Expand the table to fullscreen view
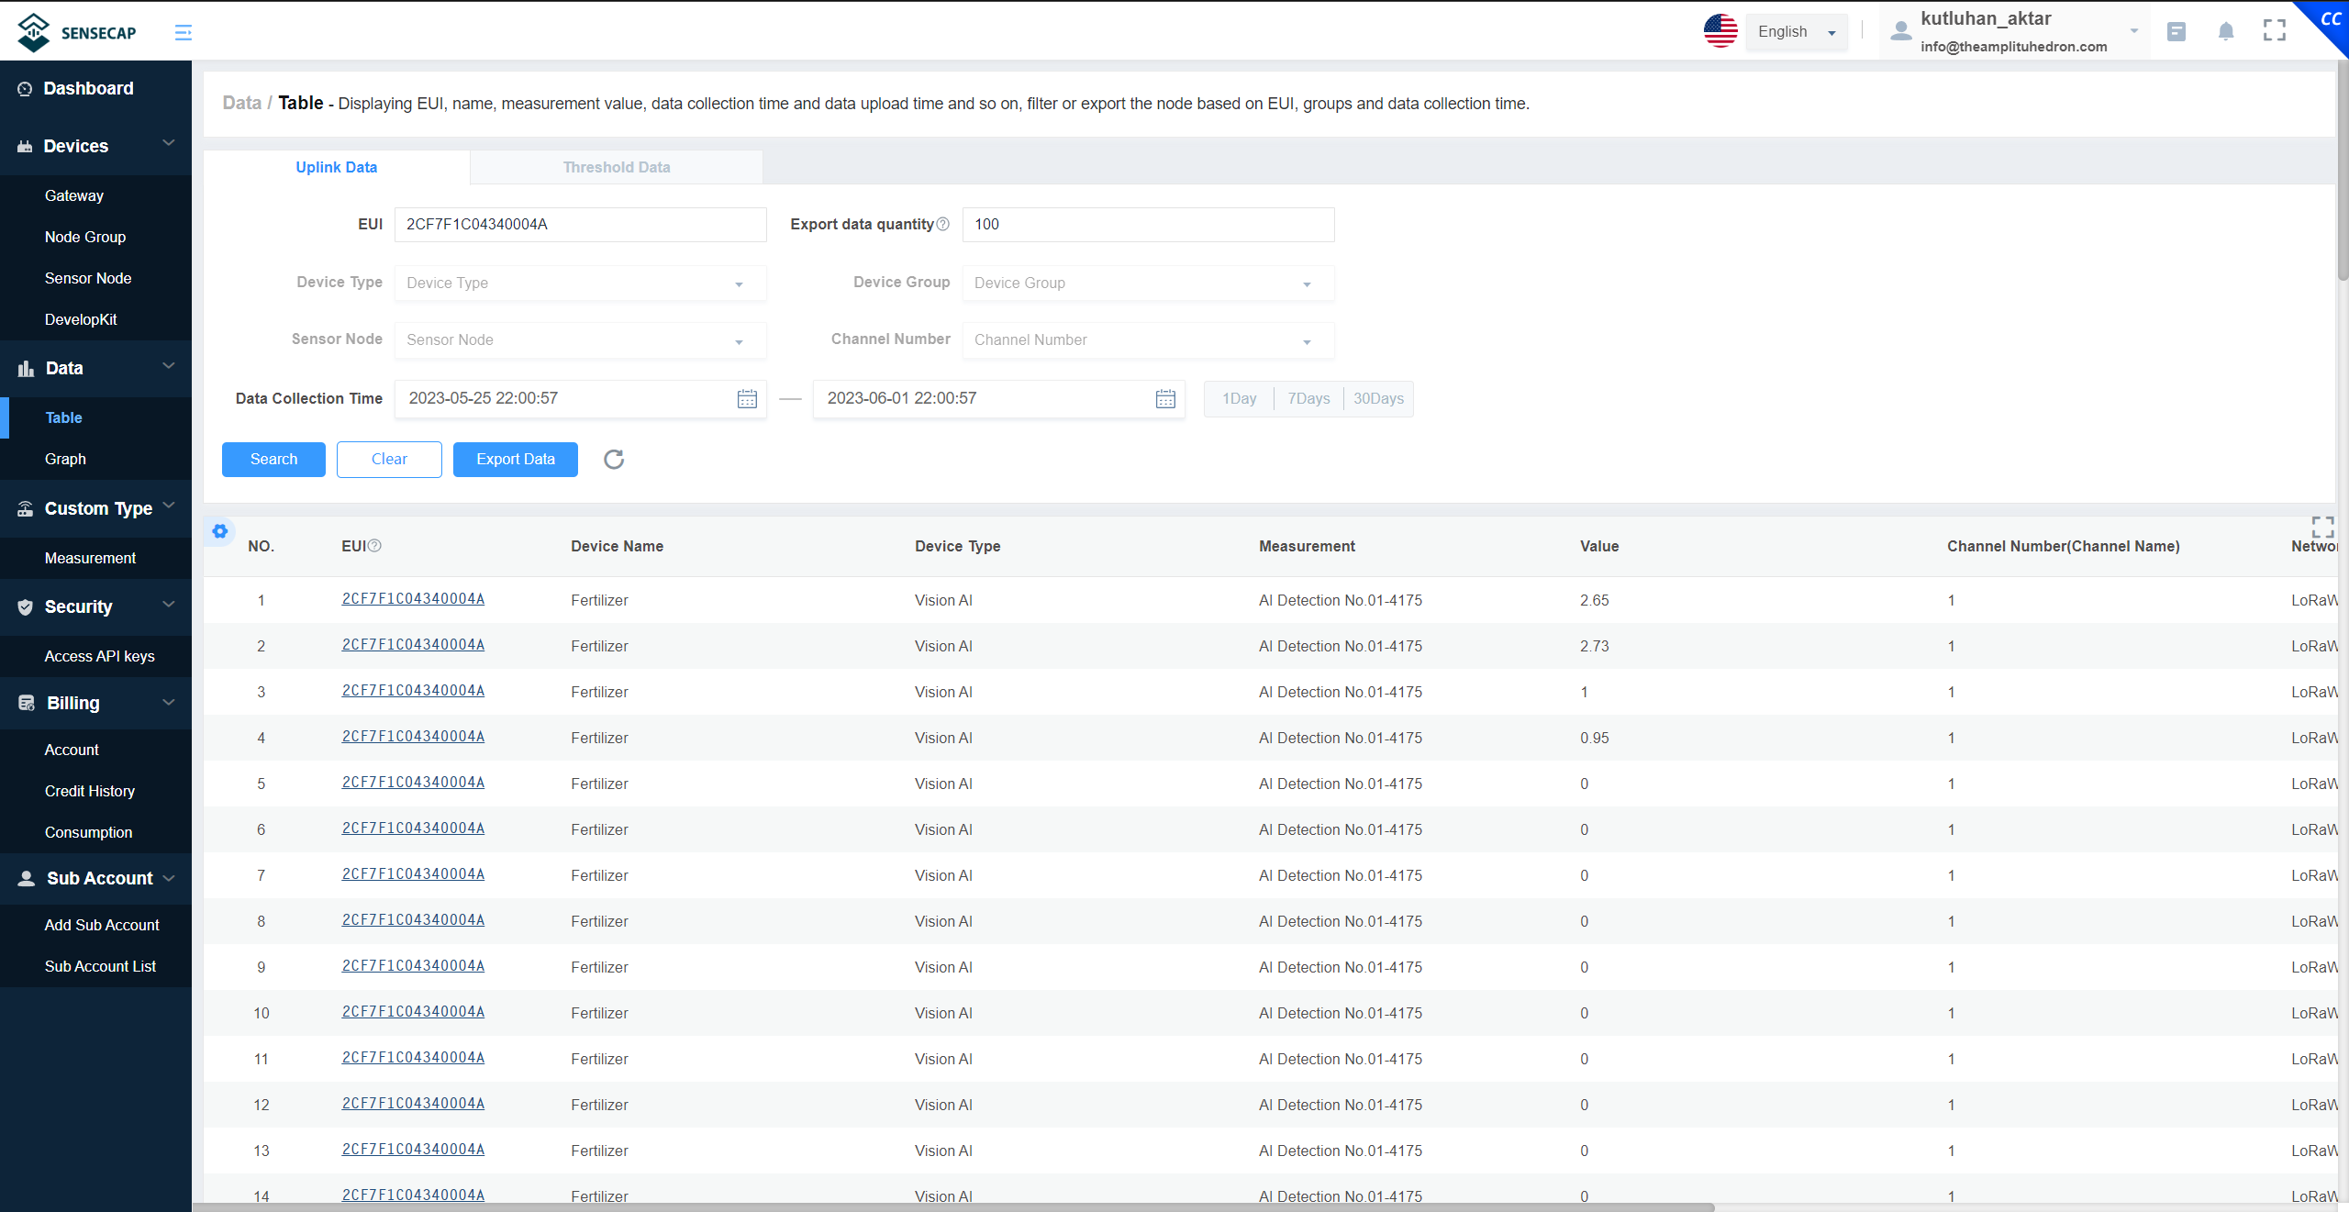Screen dimensions: 2349x1212 tap(2322, 527)
